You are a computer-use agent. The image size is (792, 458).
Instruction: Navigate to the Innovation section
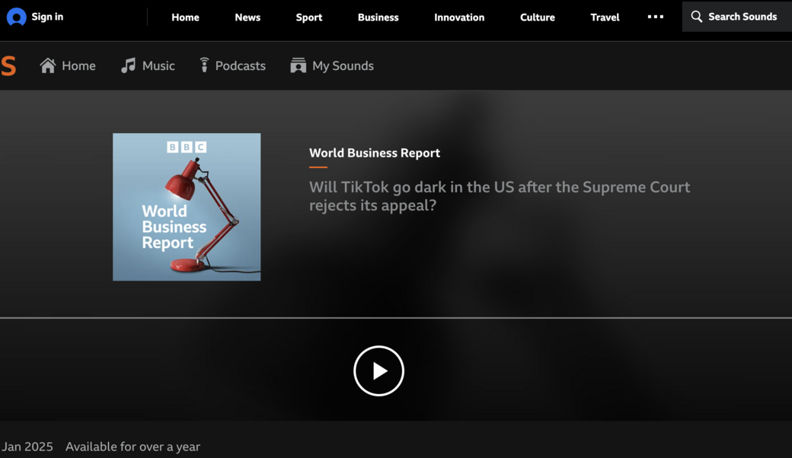458,17
